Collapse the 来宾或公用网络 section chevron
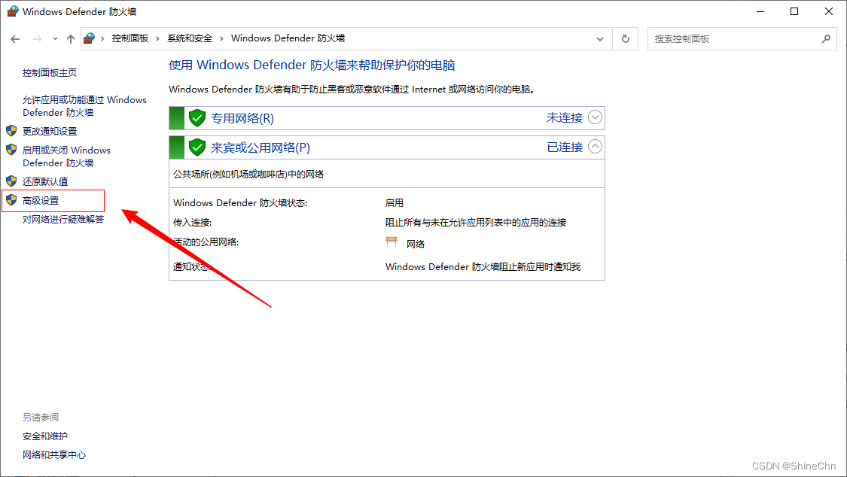Image resolution: width=847 pixels, height=477 pixels. click(595, 146)
